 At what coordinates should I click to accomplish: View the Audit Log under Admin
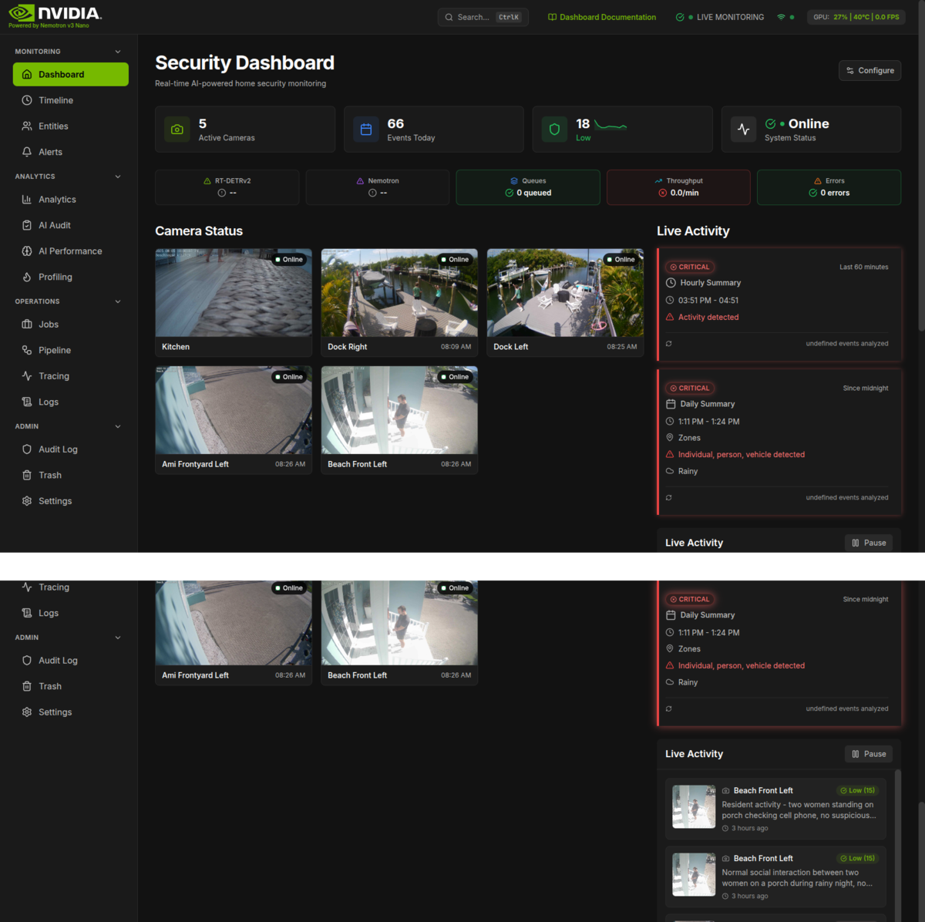click(59, 449)
